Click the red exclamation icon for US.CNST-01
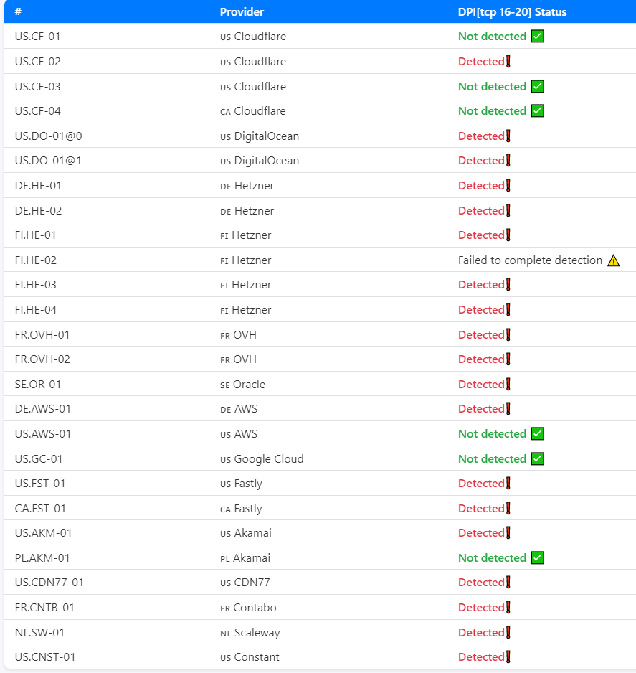 (x=508, y=656)
